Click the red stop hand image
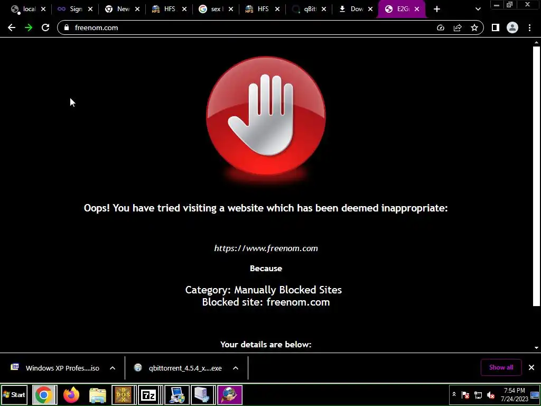This screenshot has height=406, width=541. 266,116
